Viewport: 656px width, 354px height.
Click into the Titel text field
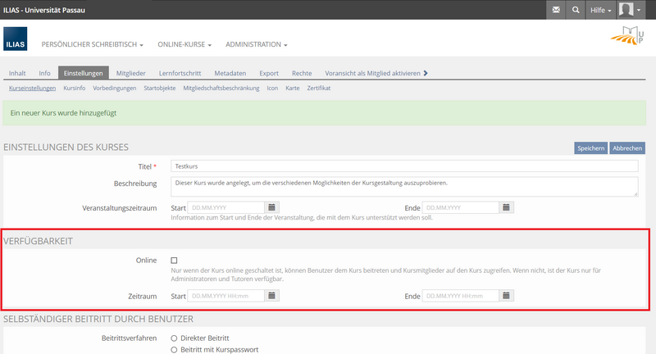[x=404, y=166]
